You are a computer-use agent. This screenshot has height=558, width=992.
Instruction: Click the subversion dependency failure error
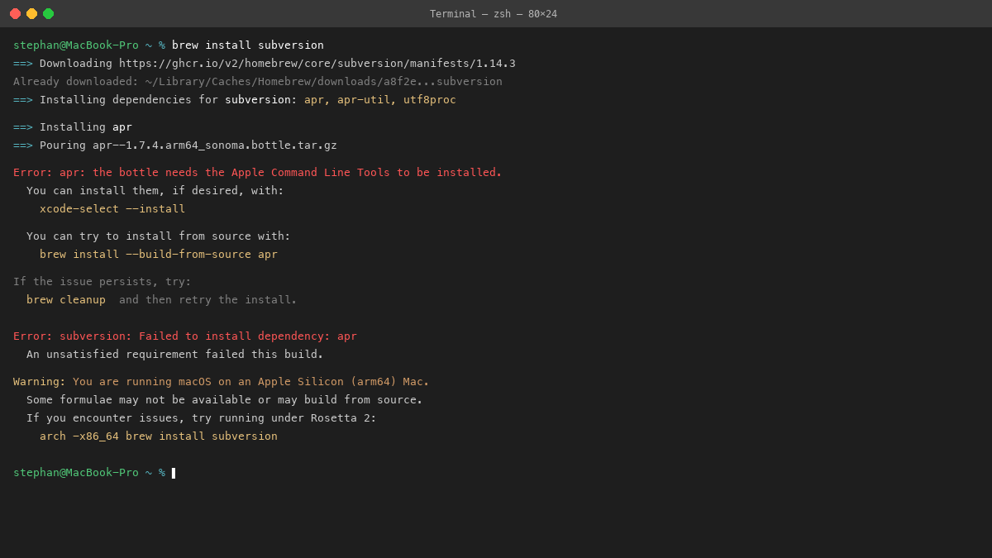[x=185, y=336]
